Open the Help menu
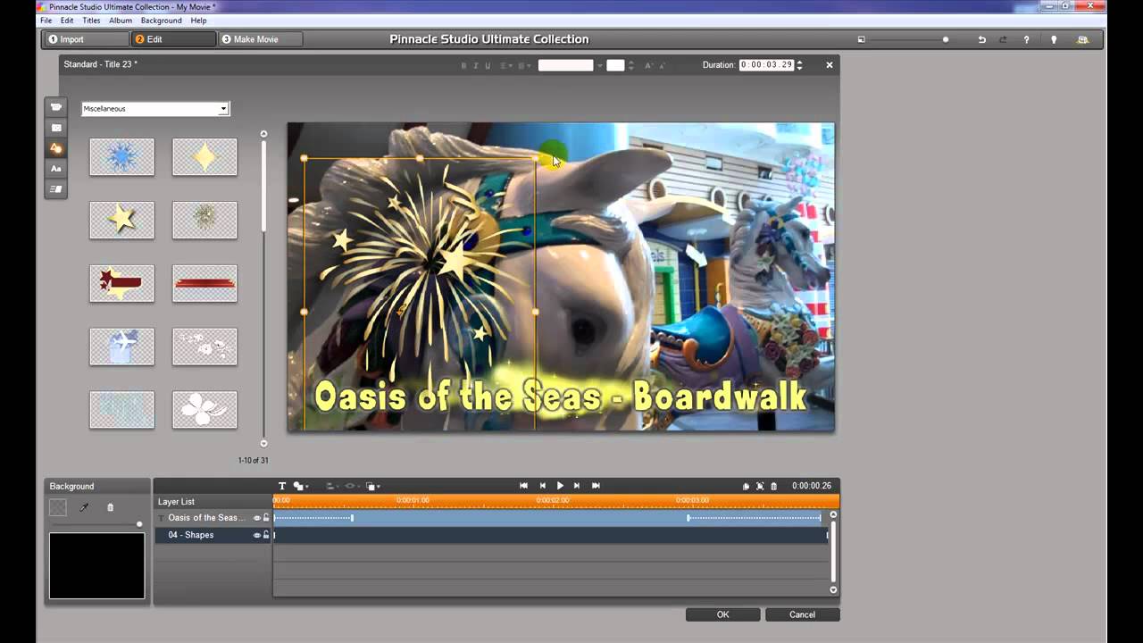Image resolution: width=1143 pixels, height=643 pixels. [x=198, y=21]
